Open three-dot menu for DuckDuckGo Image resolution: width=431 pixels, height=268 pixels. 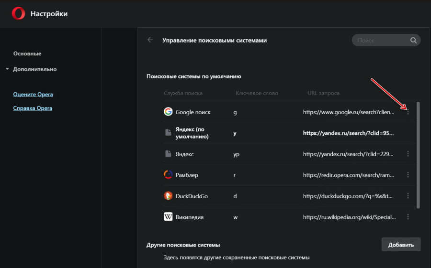[x=408, y=196]
